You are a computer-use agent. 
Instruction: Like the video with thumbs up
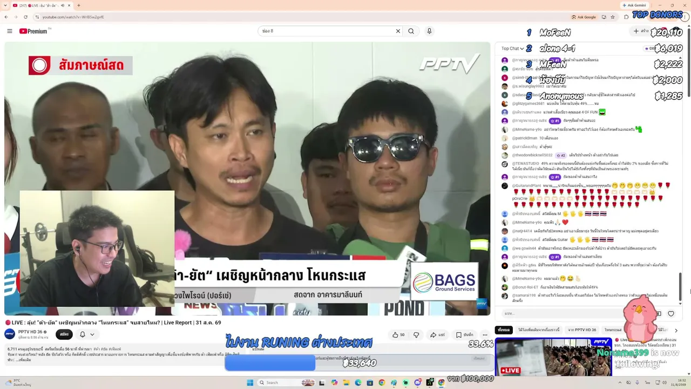tap(398, 335)
